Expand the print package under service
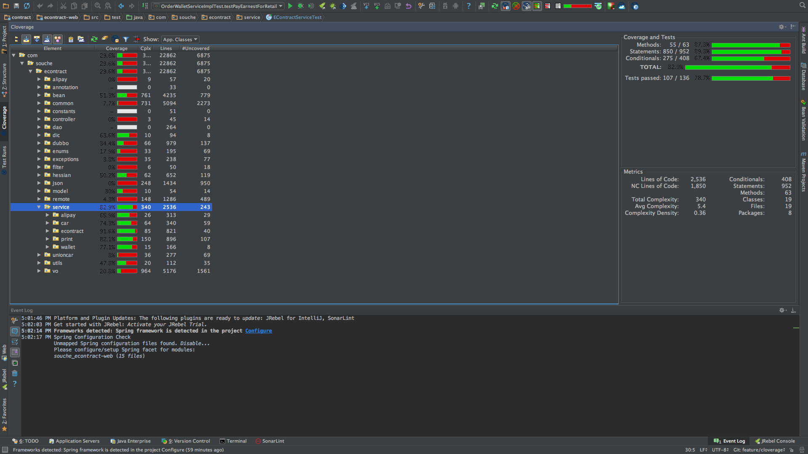 pos(47,239)
